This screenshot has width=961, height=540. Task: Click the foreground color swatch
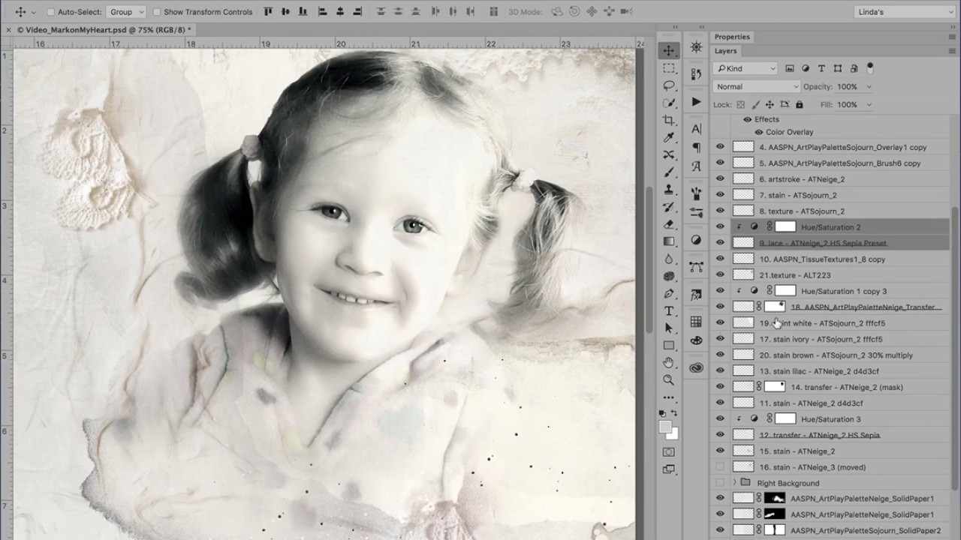(665, 427)
